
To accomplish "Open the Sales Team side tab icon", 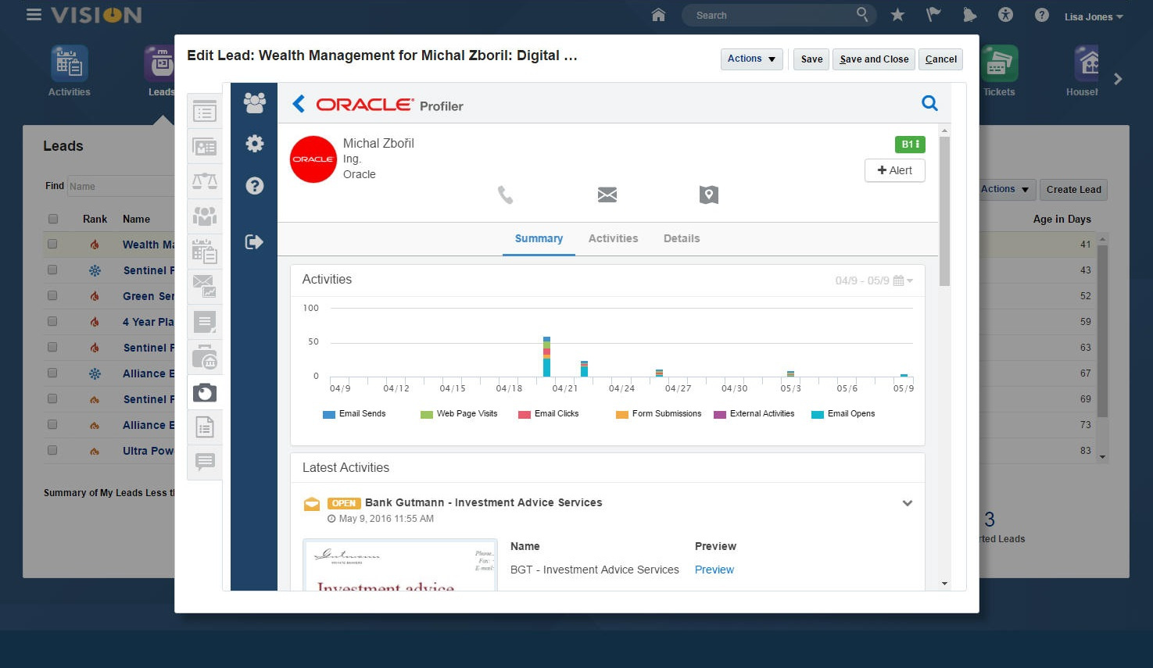I will click(x=205, y=216).
